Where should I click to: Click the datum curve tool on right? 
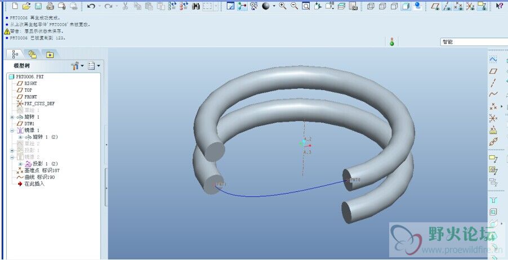click(x=493, y=95)
